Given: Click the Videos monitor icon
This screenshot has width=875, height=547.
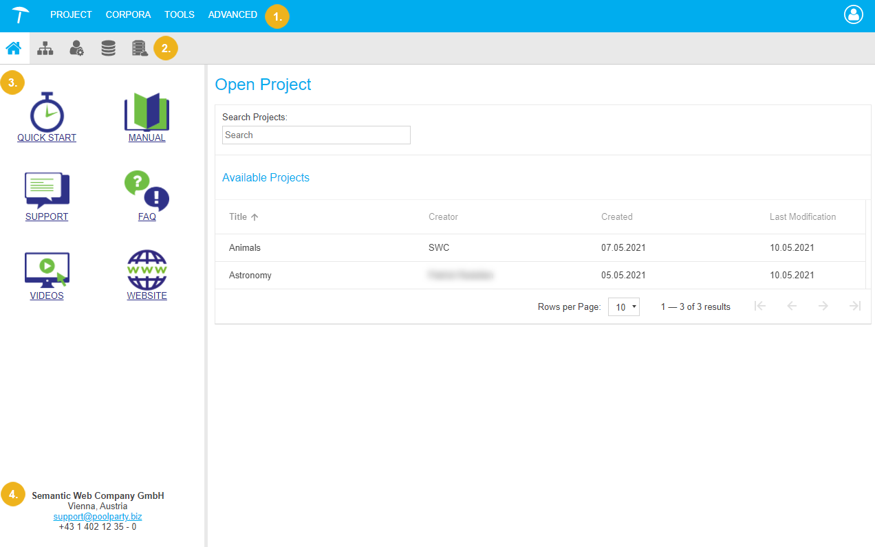Looking at the screenshot, I should click(x=47, y=269).
